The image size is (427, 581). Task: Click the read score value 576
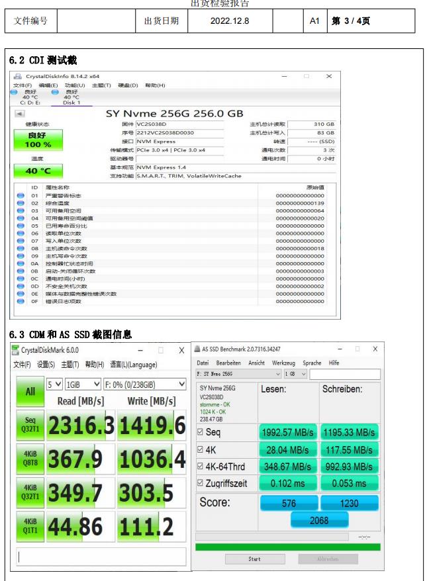pos(289,503)
